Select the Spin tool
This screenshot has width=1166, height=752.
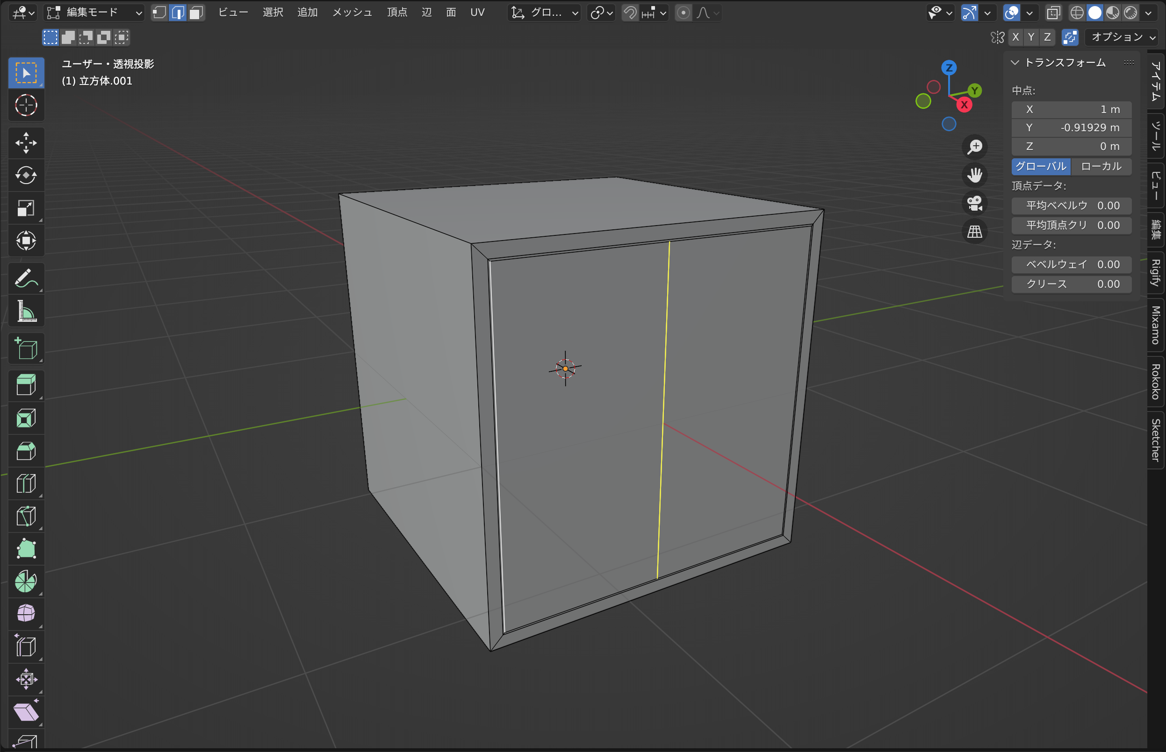[x=26, y=581]
